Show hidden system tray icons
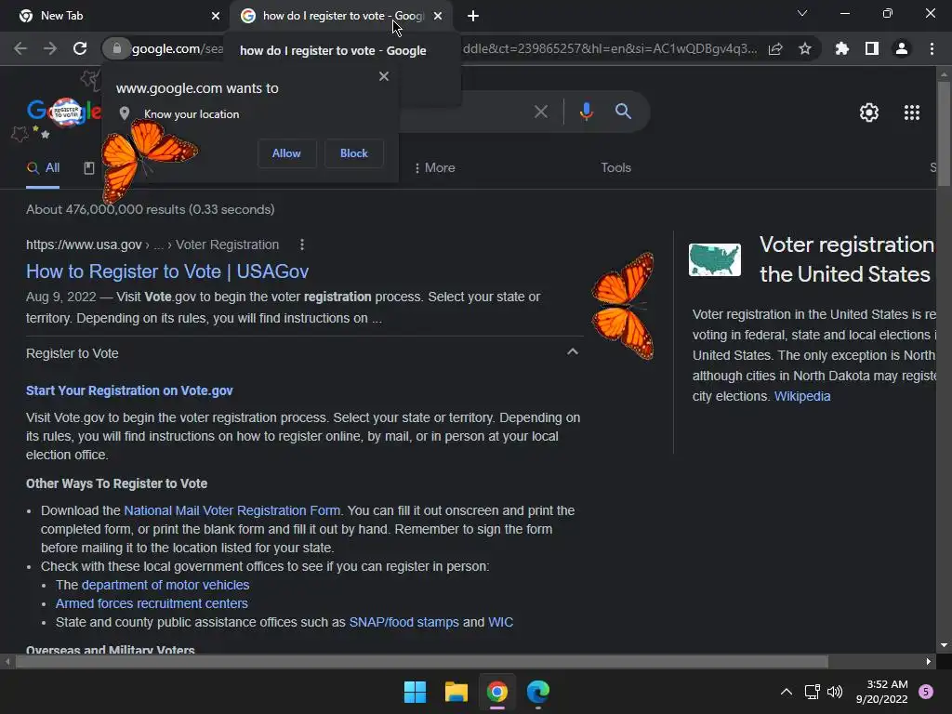 click(786, 692)
